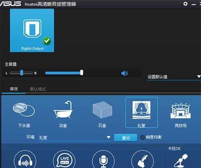Open settings via the gear icon
The height and width of the screenshot is (168, 201).
point(185,4)
